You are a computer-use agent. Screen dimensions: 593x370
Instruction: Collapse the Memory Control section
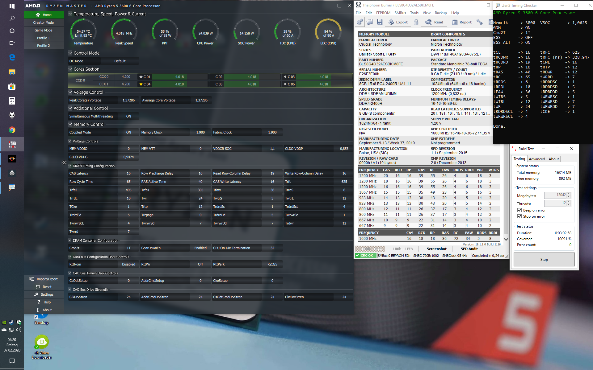point(70,124)
